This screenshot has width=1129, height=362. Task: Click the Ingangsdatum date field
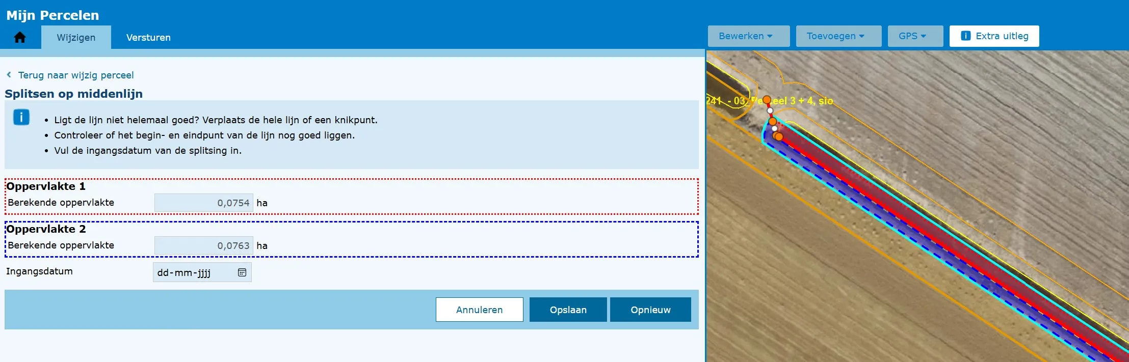[x=202, y=272]
